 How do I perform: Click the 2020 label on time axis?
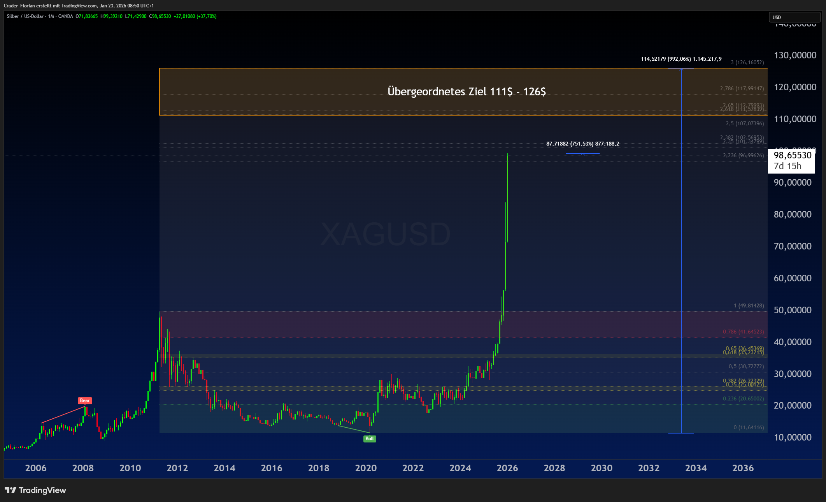pyautogui.click(x=366, y=468)
